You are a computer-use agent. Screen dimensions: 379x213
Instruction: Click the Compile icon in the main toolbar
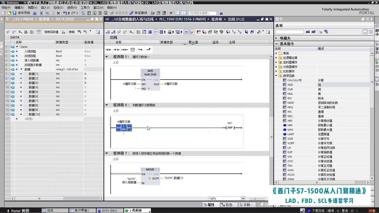click(x=83, y=13)
